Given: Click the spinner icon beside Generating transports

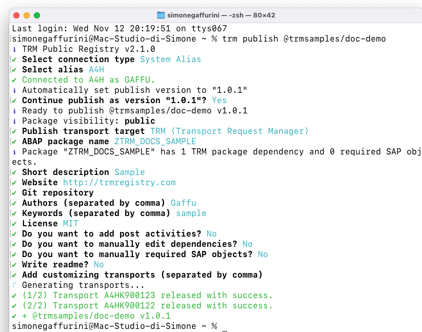Looking at the screenshot, I should click(14, 285).
